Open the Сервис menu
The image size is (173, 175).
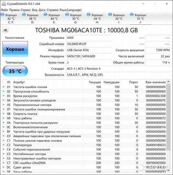[26, 10]
